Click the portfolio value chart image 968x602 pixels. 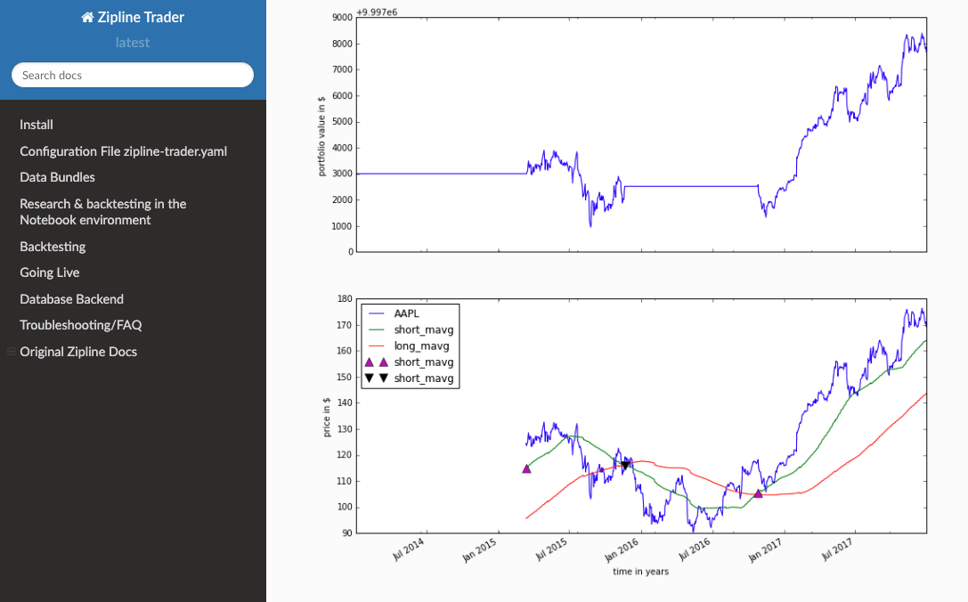[639, 134]
